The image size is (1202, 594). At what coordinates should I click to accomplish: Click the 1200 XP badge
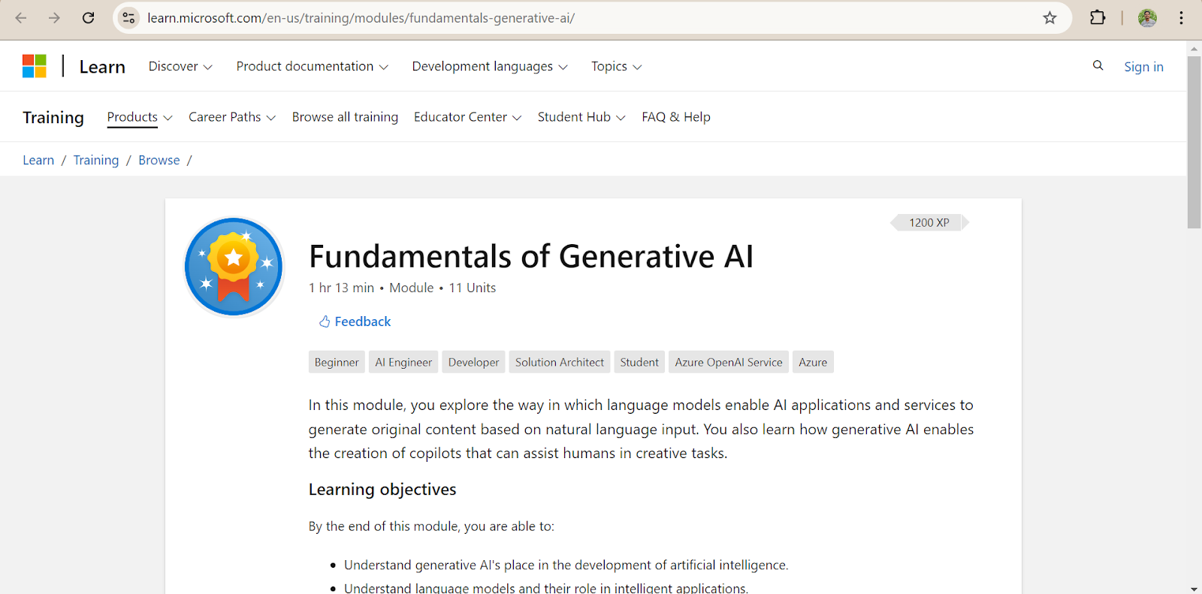[x=929, y=222]
